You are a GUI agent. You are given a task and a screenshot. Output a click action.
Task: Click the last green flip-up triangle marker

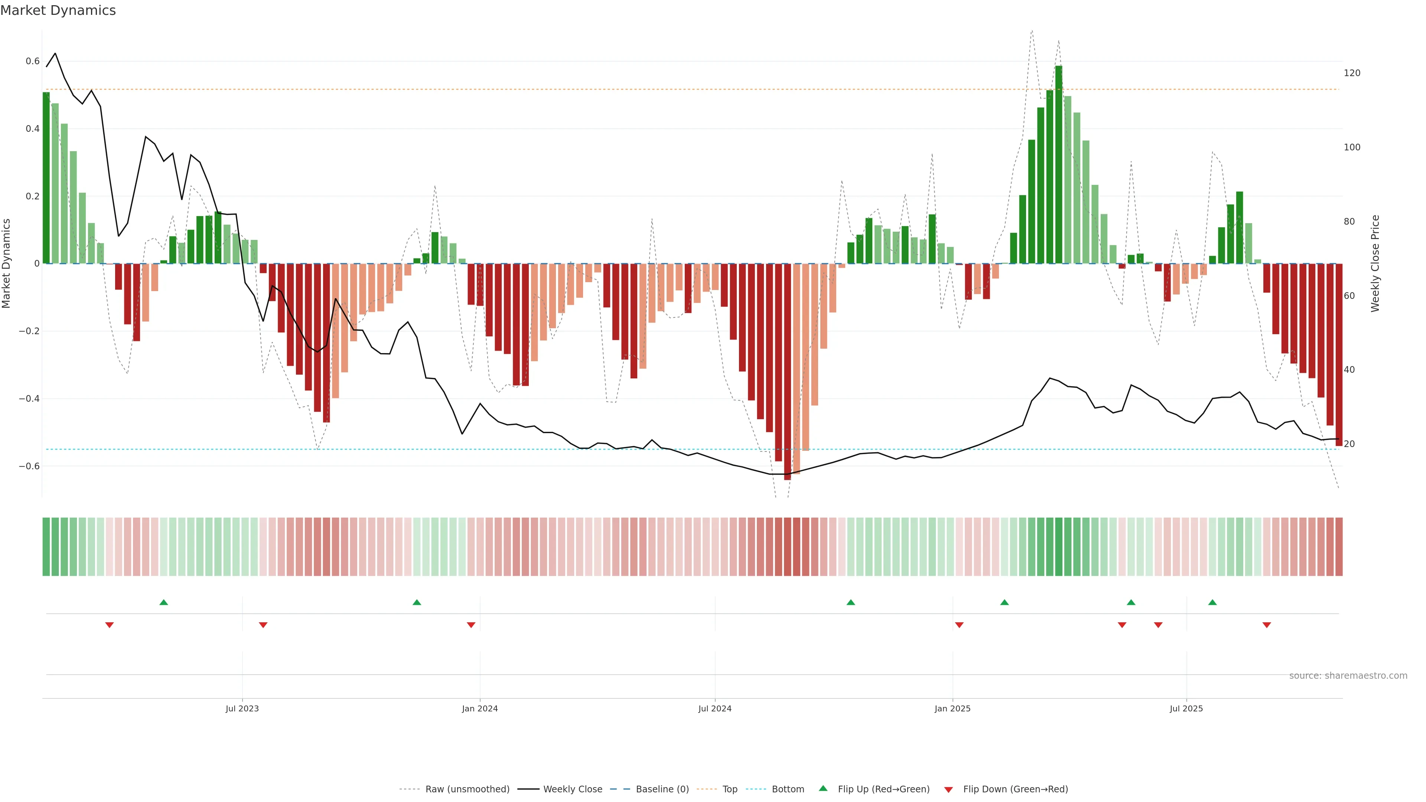coord(1212,602)
